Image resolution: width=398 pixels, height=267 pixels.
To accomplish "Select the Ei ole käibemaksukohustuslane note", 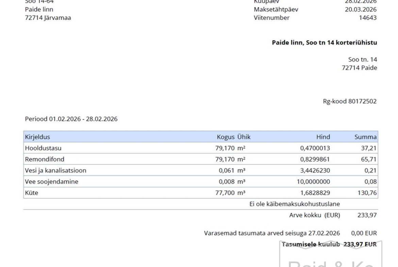I will click(x=295, y=204).
